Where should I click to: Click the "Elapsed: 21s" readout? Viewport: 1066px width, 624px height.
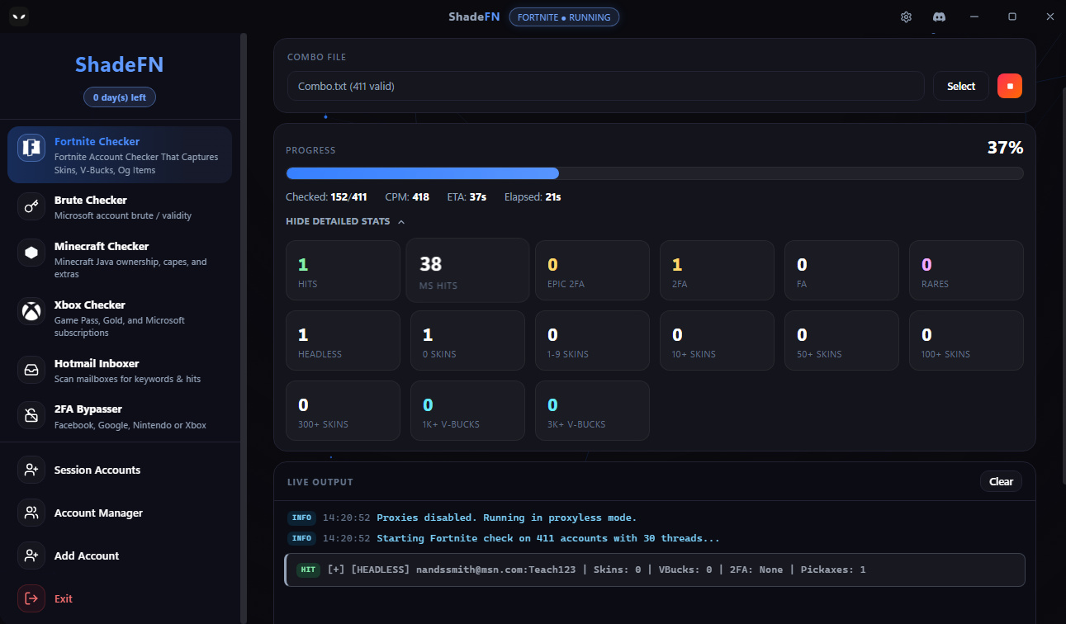pos(533,197)
